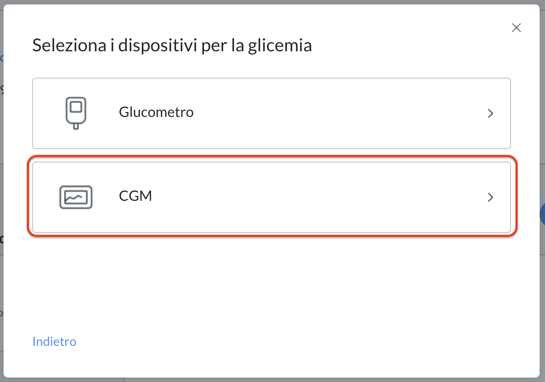Expand the Glucometro row's right chevron

pyautogui.click(x=490, y=113)
